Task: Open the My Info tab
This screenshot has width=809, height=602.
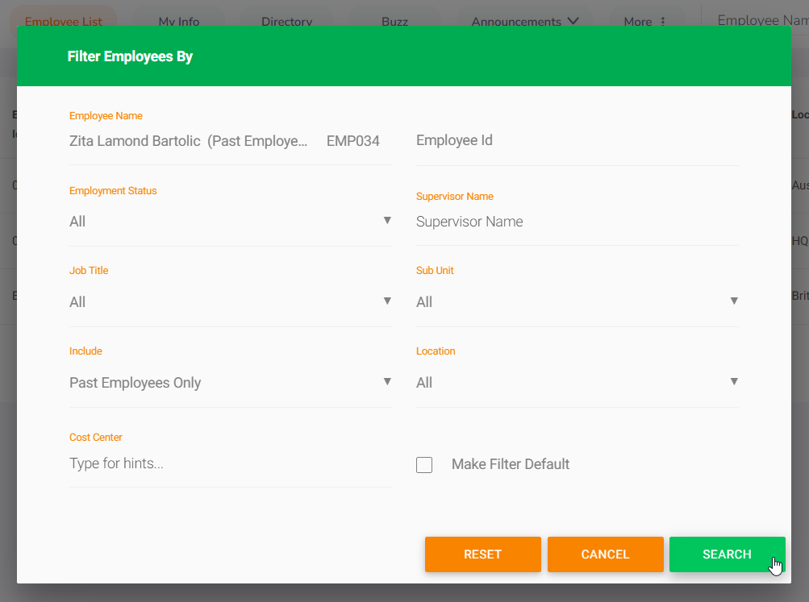Action: 179,22
